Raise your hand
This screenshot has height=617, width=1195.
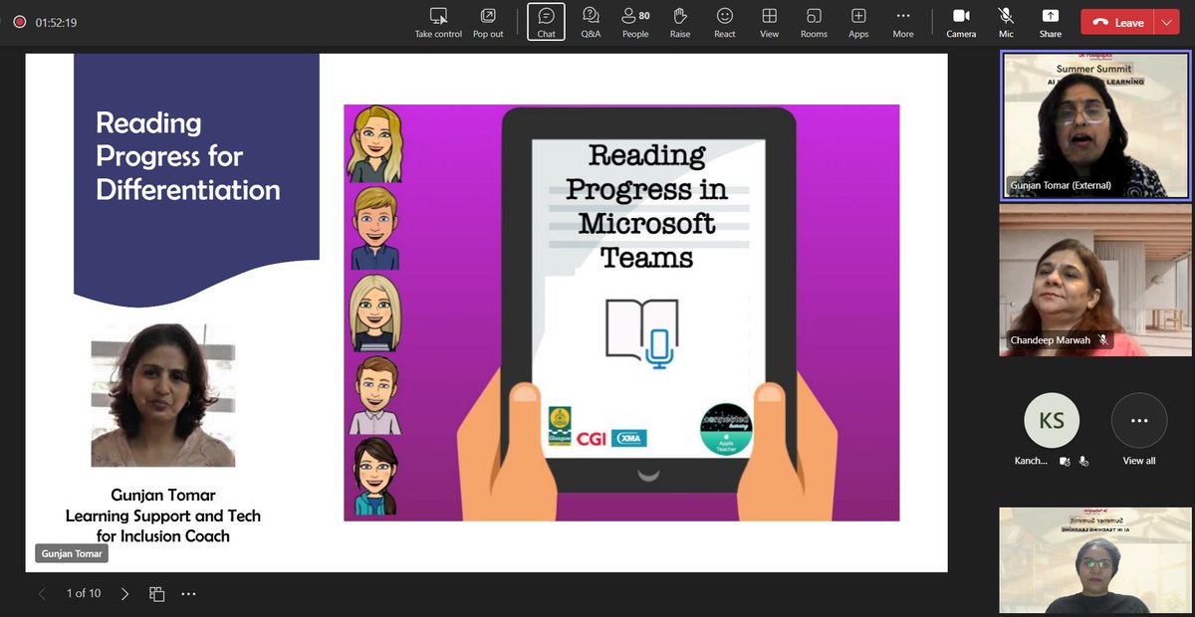[680, 22]
